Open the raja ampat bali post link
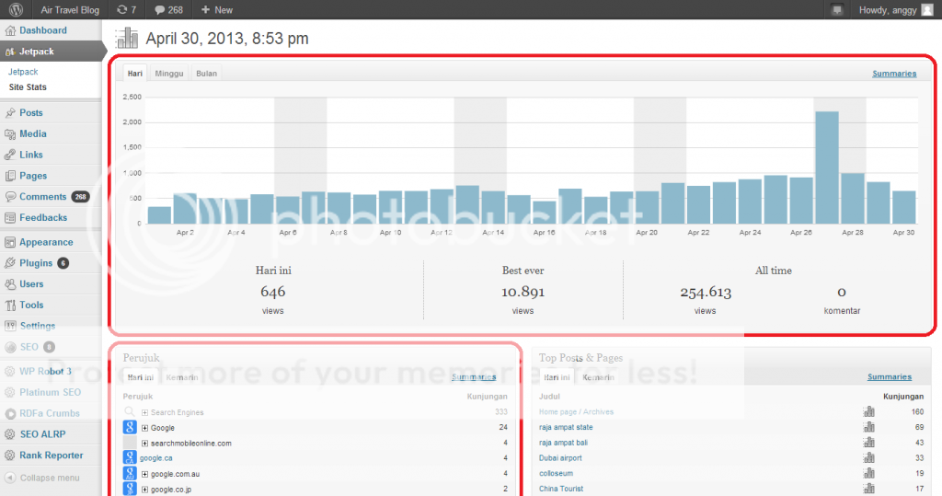 tap(563, 443)
